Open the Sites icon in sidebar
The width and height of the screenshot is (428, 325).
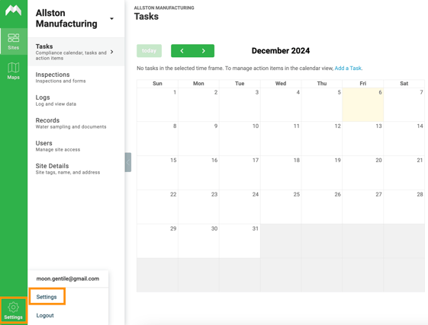(14, 41)
